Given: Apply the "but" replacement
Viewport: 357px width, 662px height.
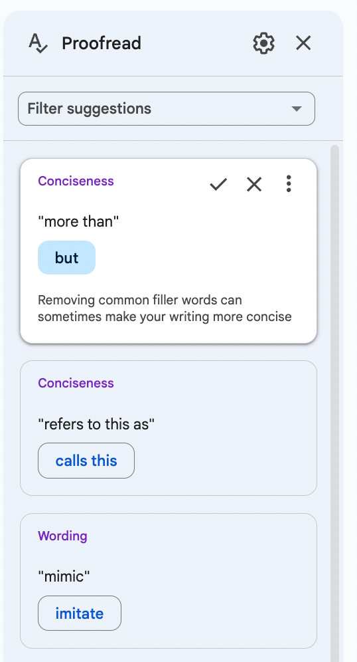Looking at the screenshot, I should [66, 257].
